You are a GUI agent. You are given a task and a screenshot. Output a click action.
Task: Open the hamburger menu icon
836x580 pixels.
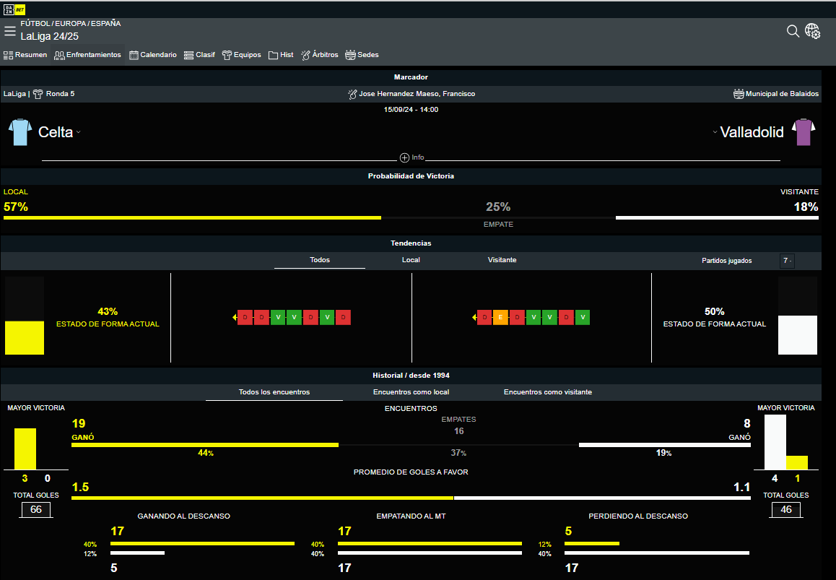9,31
